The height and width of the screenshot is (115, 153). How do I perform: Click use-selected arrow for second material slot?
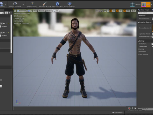(4, 33)
